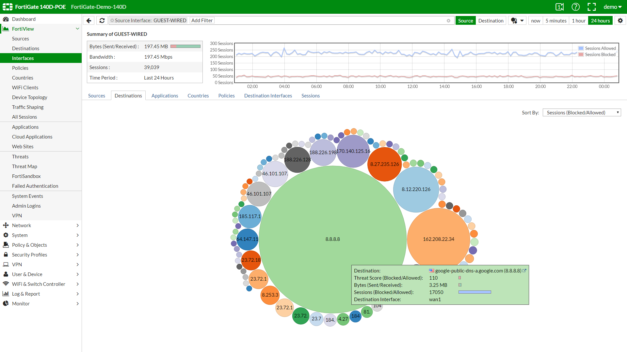Open Threat Map in sidebar
The width and height of the screenshot is (627, 352).
point(24,166)
